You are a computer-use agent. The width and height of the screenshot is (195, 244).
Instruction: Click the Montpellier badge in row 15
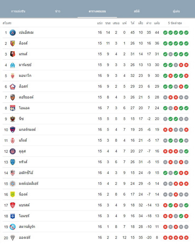point(12,184)
